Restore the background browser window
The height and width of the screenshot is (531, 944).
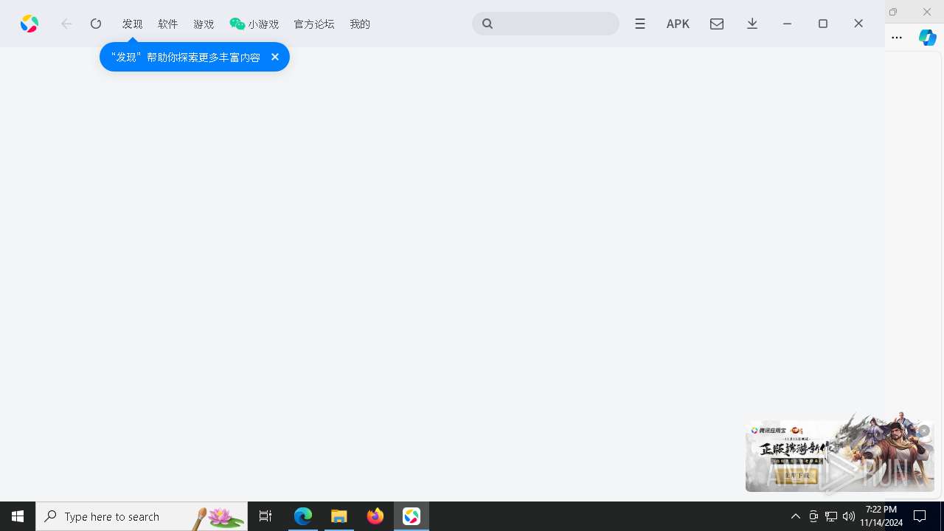pos(893,12)
